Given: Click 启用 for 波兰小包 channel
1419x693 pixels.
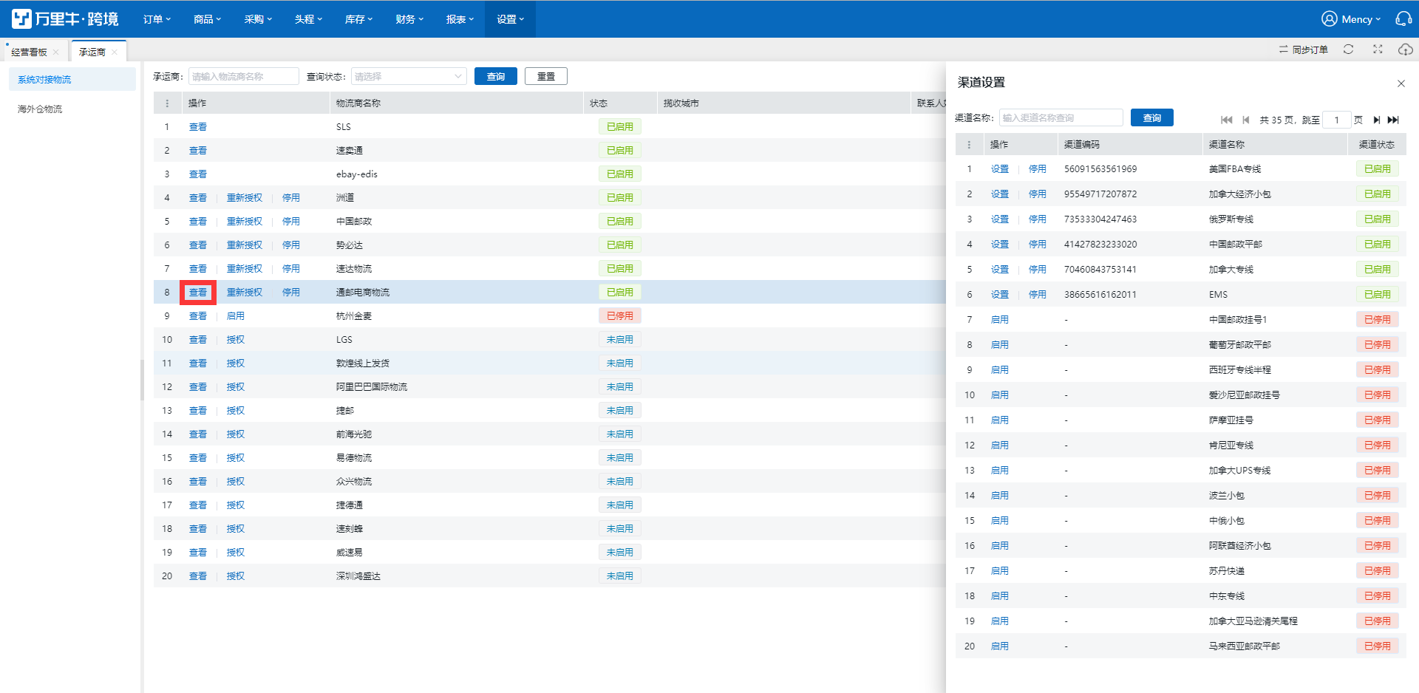Looking at the screenshot, I should tap(1000, 496).
